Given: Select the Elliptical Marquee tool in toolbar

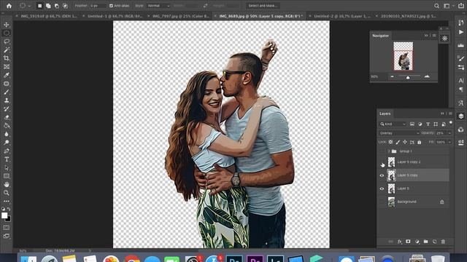Looking at the screenshot, I should tap(7, 33).
